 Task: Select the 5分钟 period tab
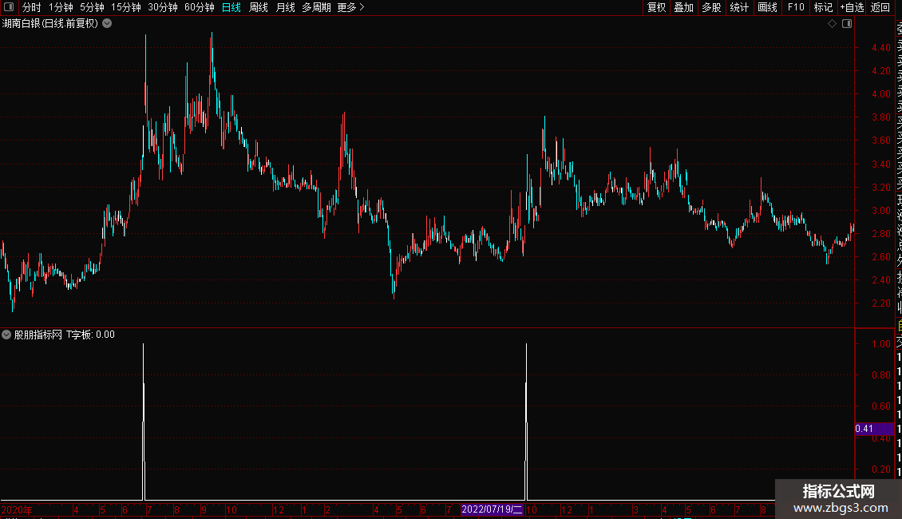(92, 7)
